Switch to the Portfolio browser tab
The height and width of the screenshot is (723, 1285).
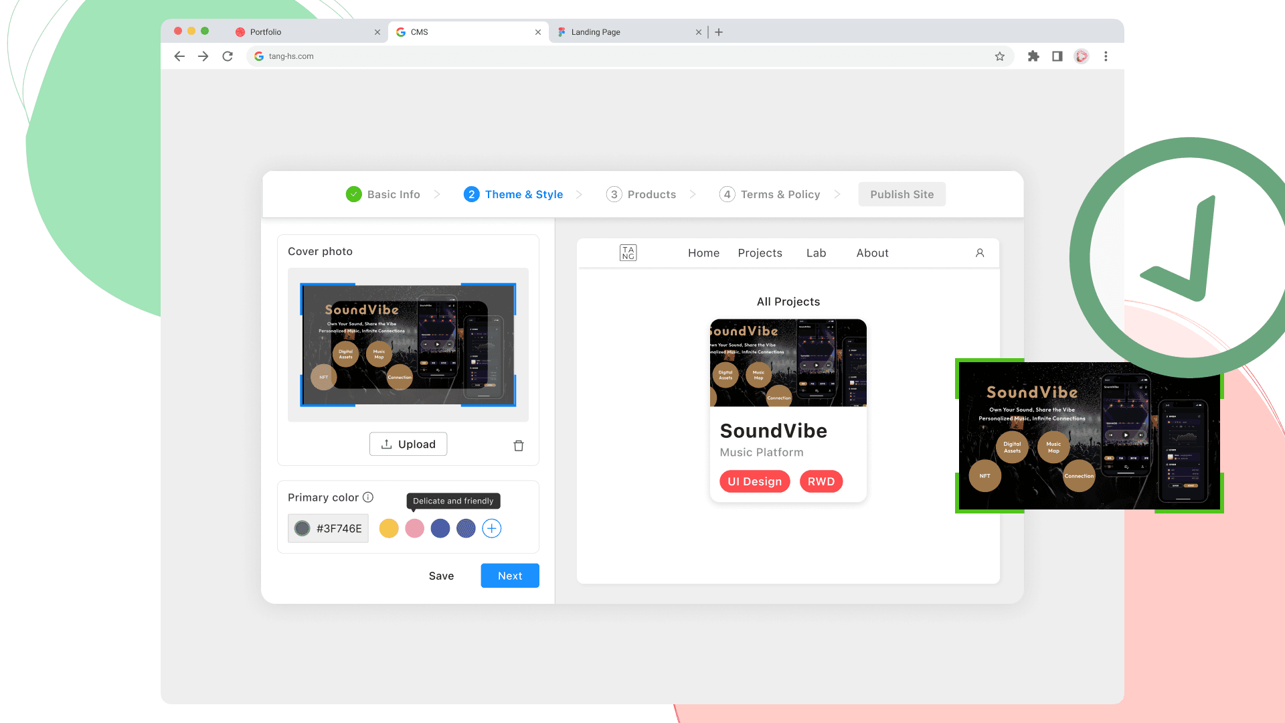pos(266,32)
